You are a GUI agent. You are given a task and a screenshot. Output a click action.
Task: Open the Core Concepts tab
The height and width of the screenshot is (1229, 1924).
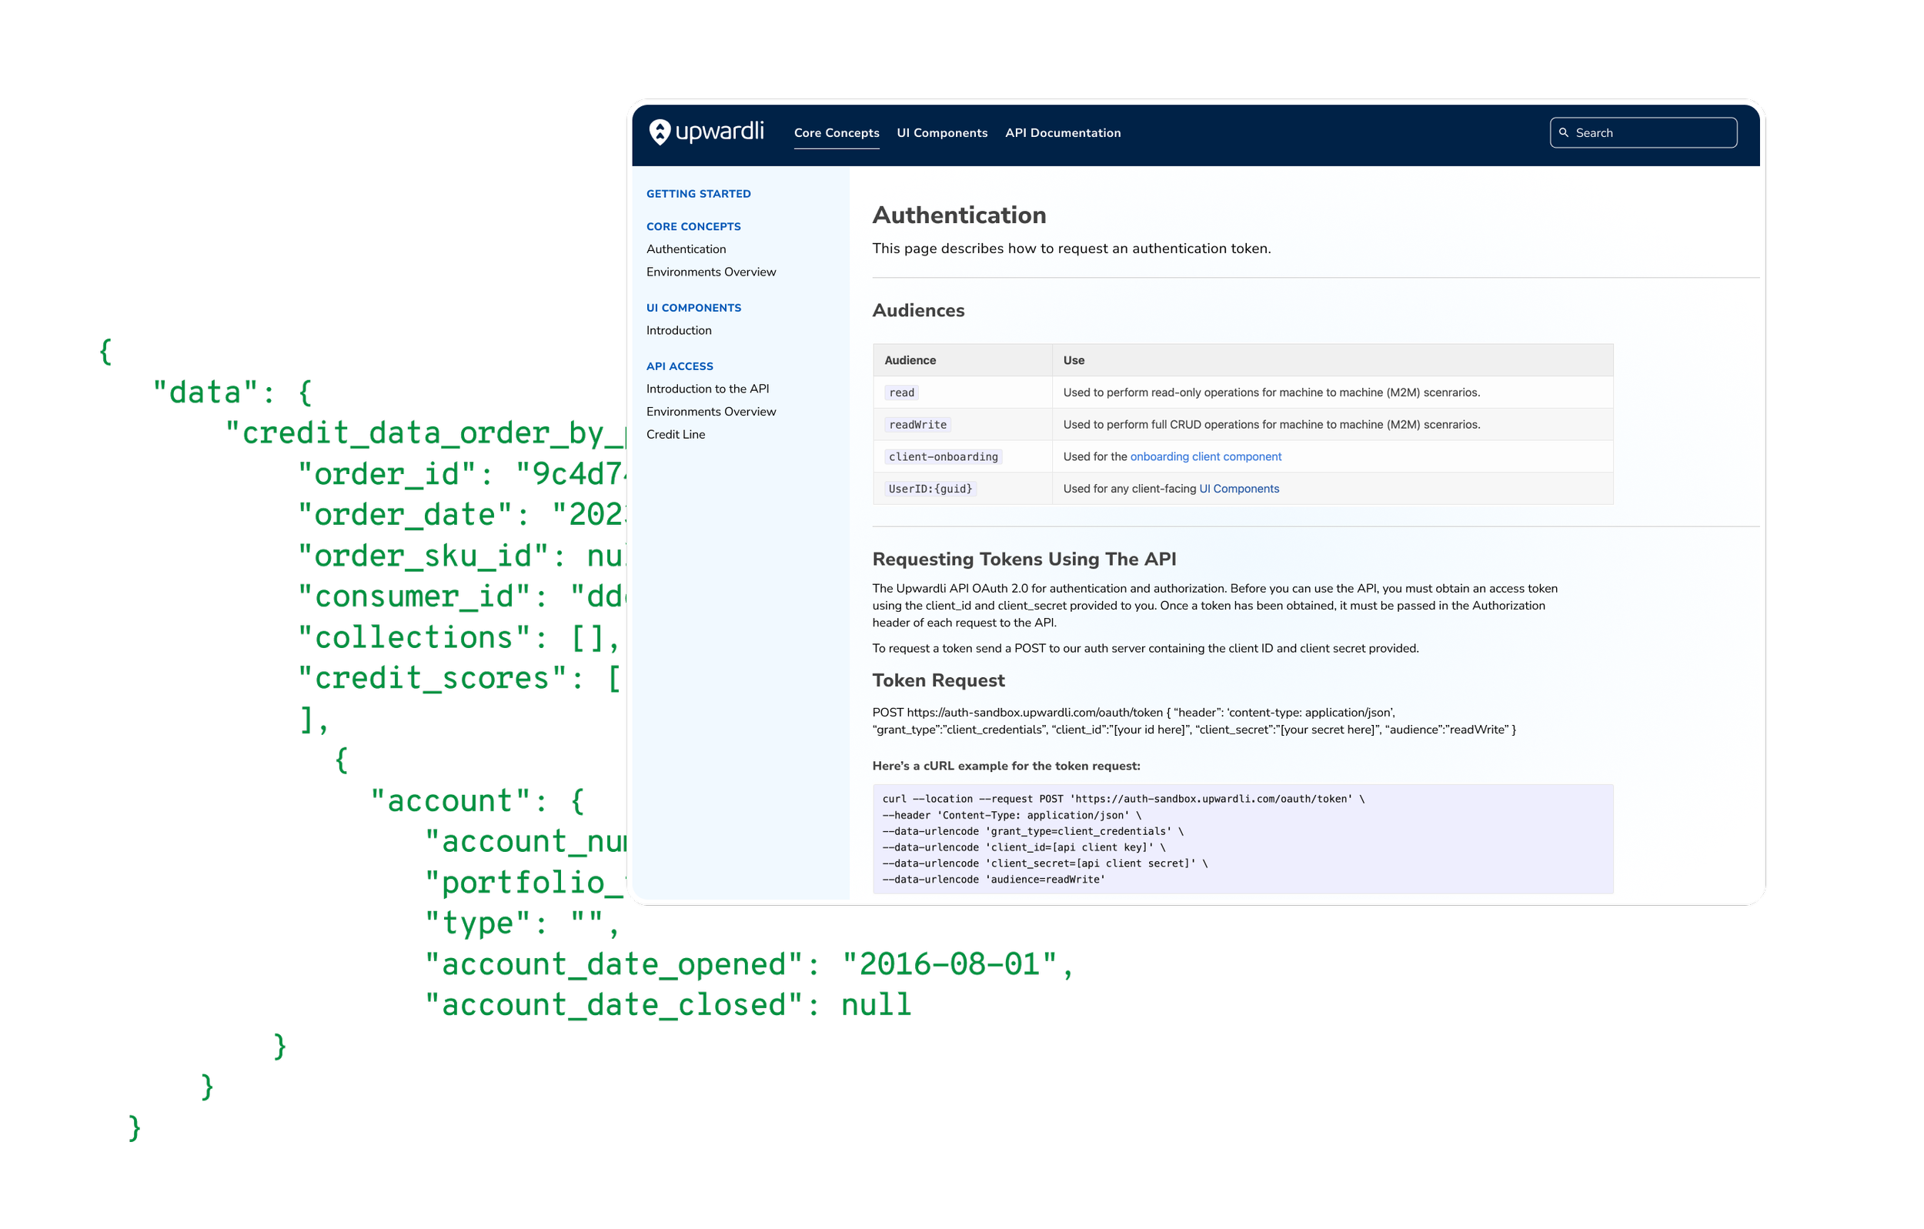[836, 132]
